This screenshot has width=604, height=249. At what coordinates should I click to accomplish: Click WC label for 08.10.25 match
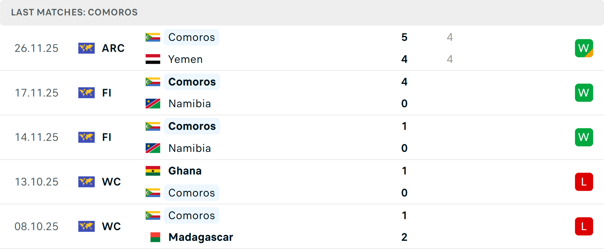[111, 226]
